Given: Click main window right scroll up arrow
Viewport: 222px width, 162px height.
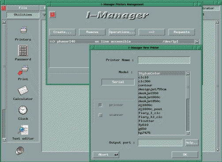Looking at the screenshot, I should coord(218,22).
